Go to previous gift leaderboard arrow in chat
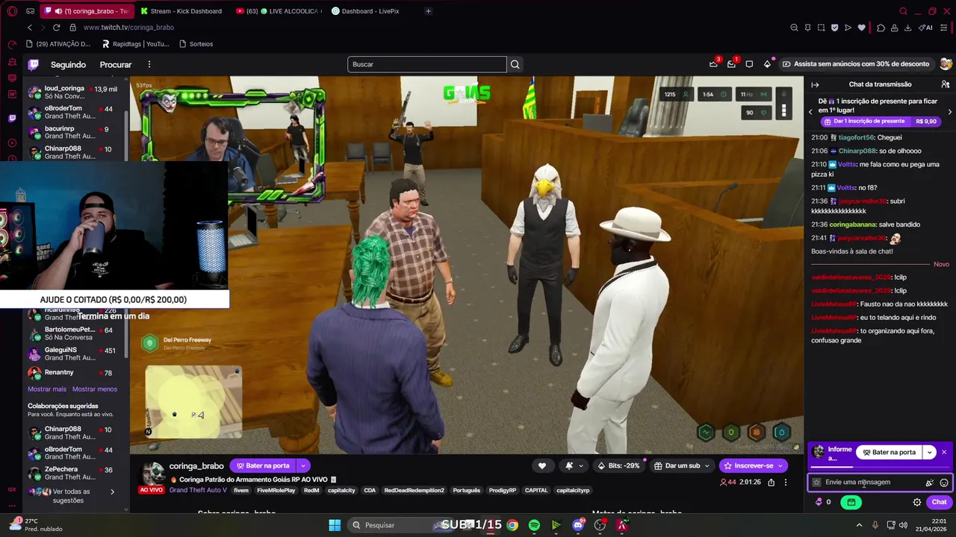The image size is (956, 537). [810, 112]
